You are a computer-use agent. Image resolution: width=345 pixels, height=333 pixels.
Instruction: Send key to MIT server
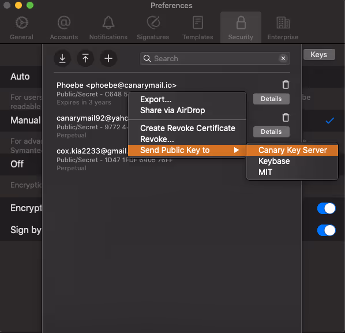(x=292, y=172)
